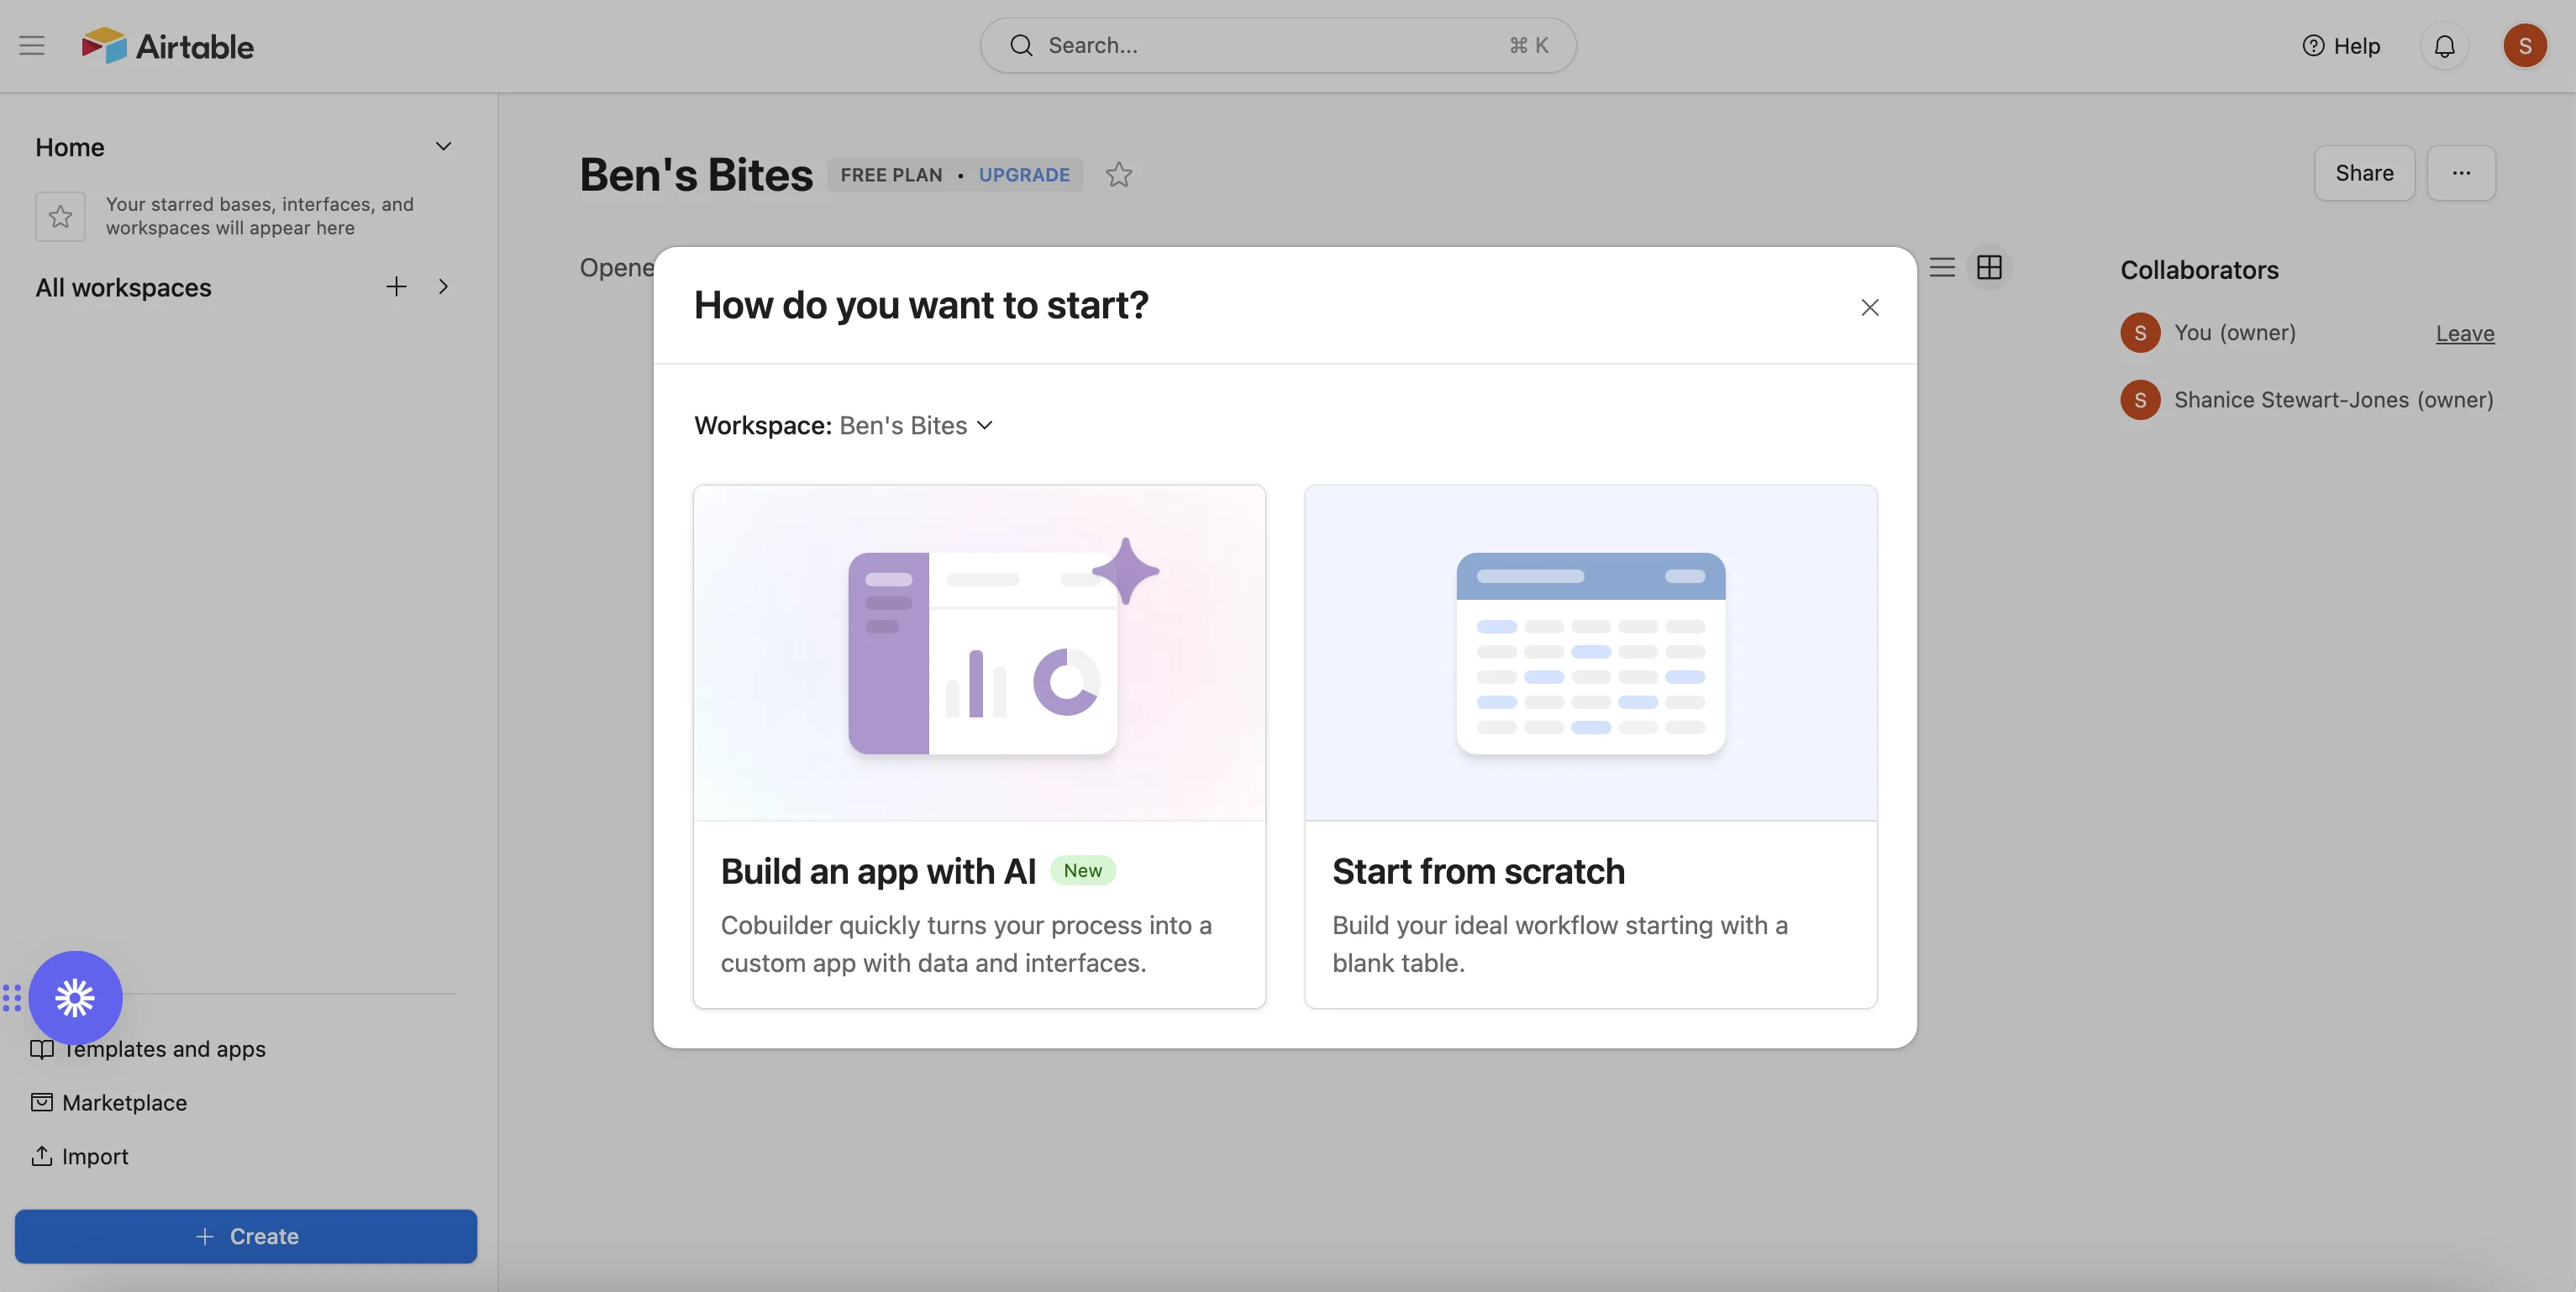
Task: Choose the Start from scratch card
Action: [1590, 746]
